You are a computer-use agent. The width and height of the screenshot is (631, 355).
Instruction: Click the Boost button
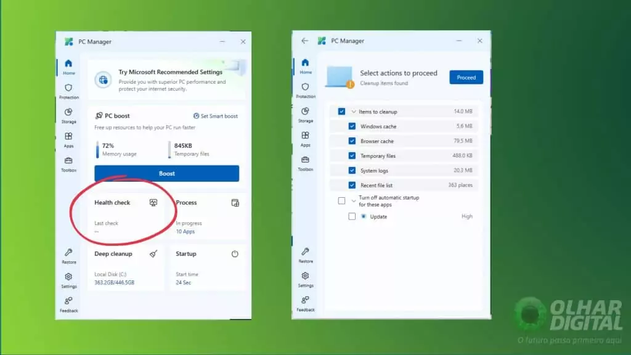coord(166,173)
